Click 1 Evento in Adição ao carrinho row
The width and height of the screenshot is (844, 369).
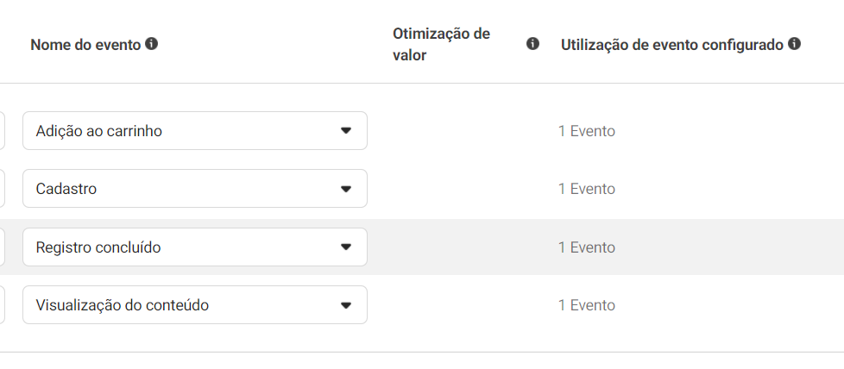[x=587, y=131]
